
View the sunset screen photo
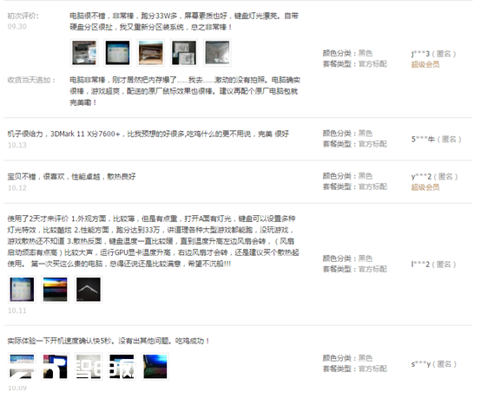(x=55, y=290)
